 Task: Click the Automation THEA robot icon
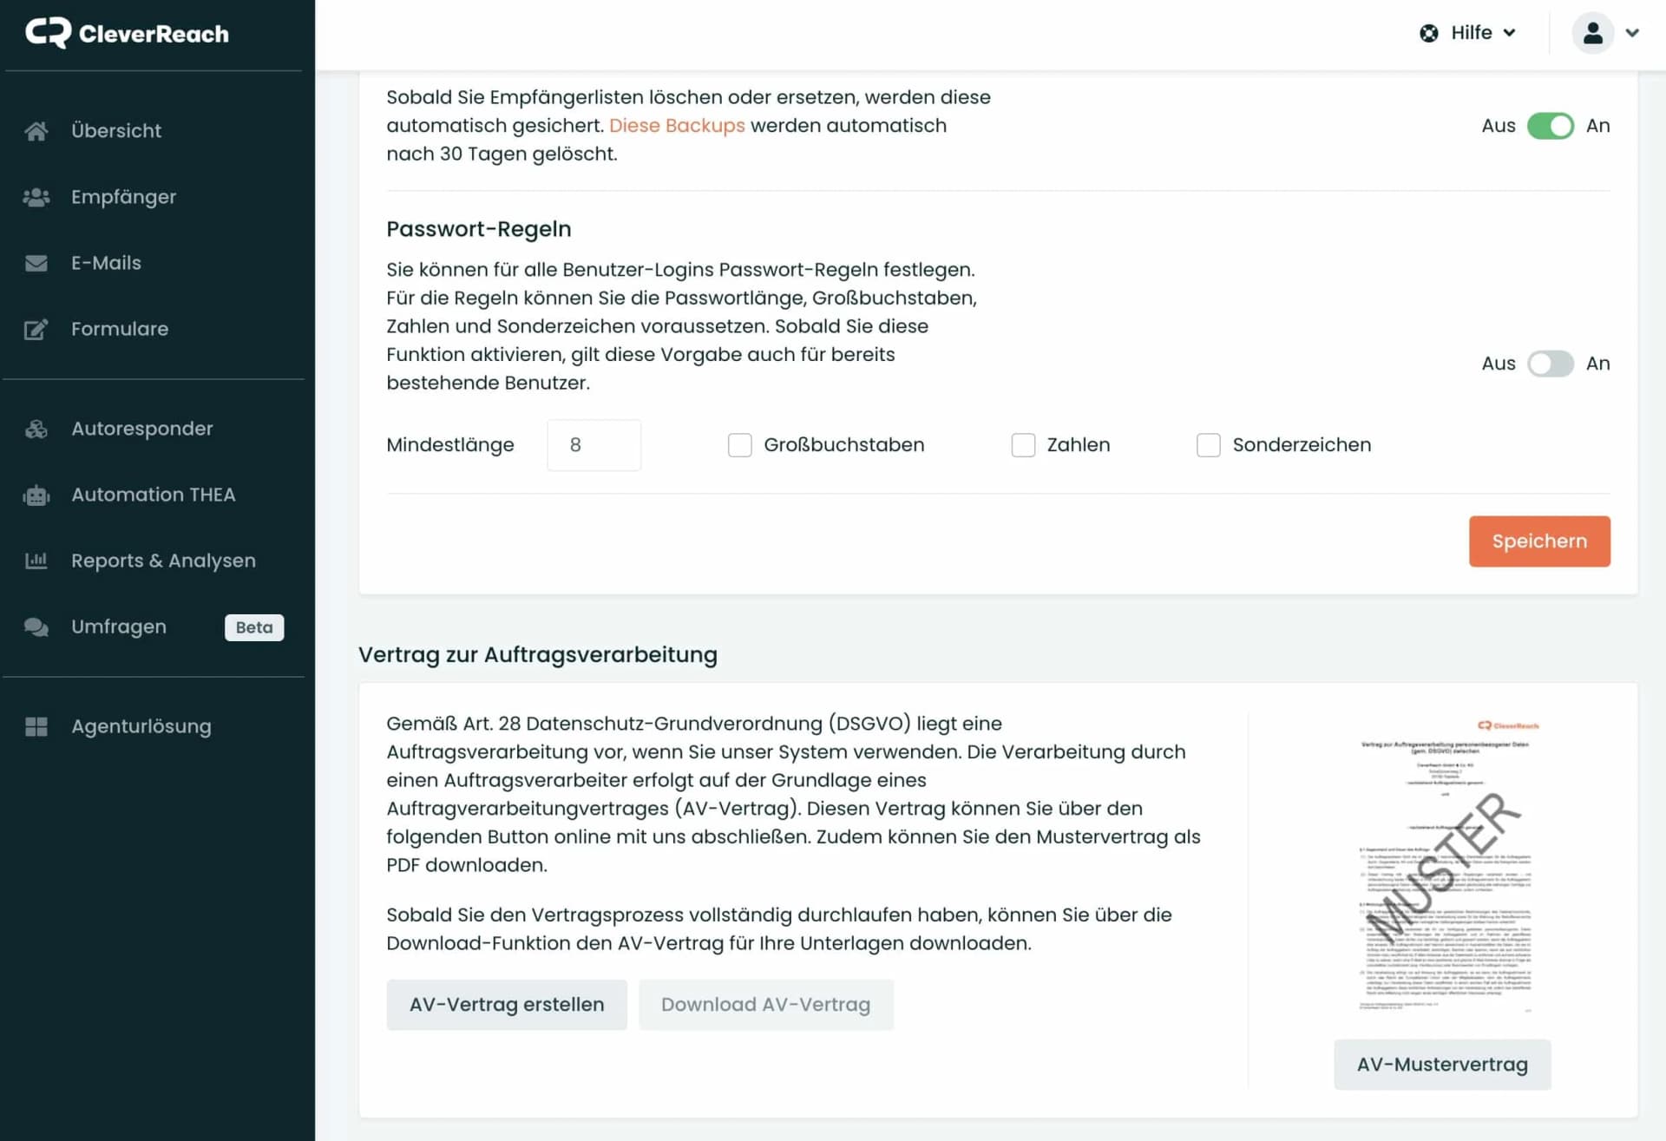coord(35,495)
